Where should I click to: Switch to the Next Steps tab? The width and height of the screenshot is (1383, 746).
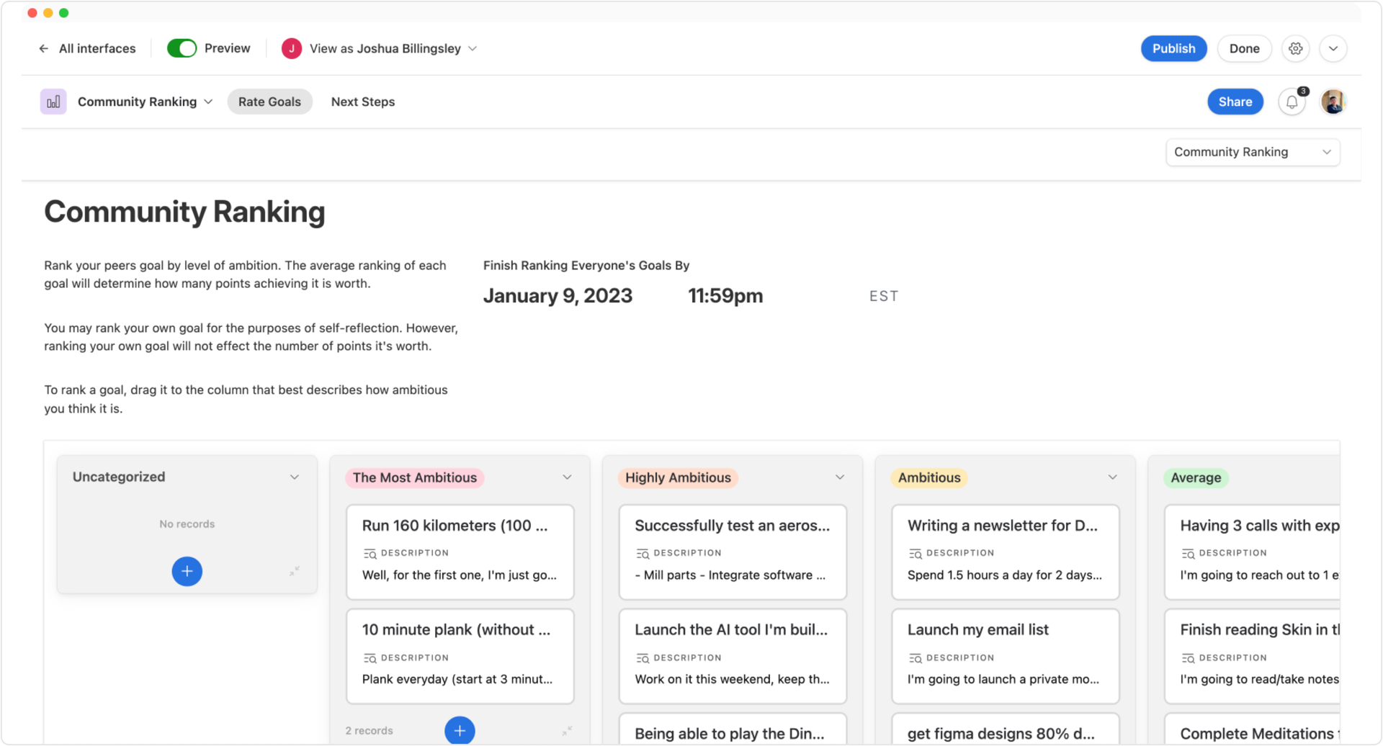click(x=363, y=102)
